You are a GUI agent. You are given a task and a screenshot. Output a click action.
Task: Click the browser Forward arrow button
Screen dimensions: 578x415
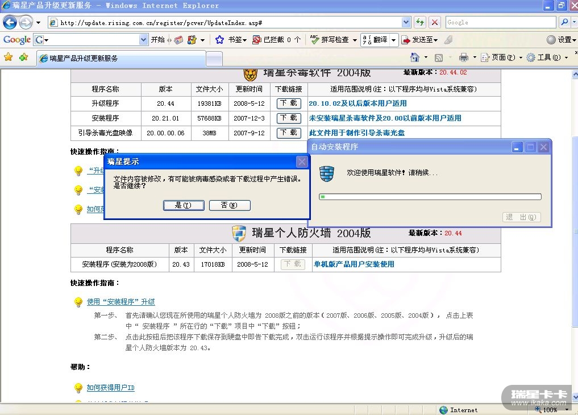click(x=26, y=23)
